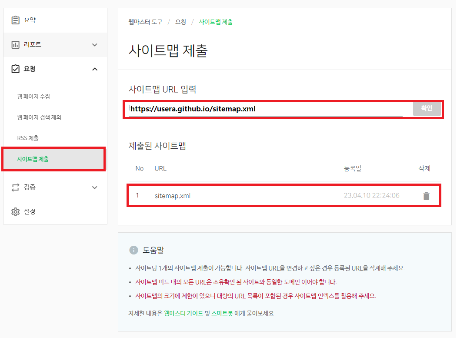Screen dimensions: 457x338
Task: Open the 검증 menu item
Action: [x=55, y=187]
